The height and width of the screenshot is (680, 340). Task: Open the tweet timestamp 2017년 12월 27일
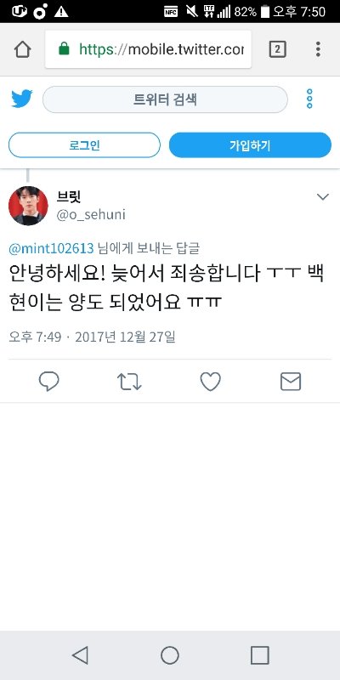pos(125,337)
